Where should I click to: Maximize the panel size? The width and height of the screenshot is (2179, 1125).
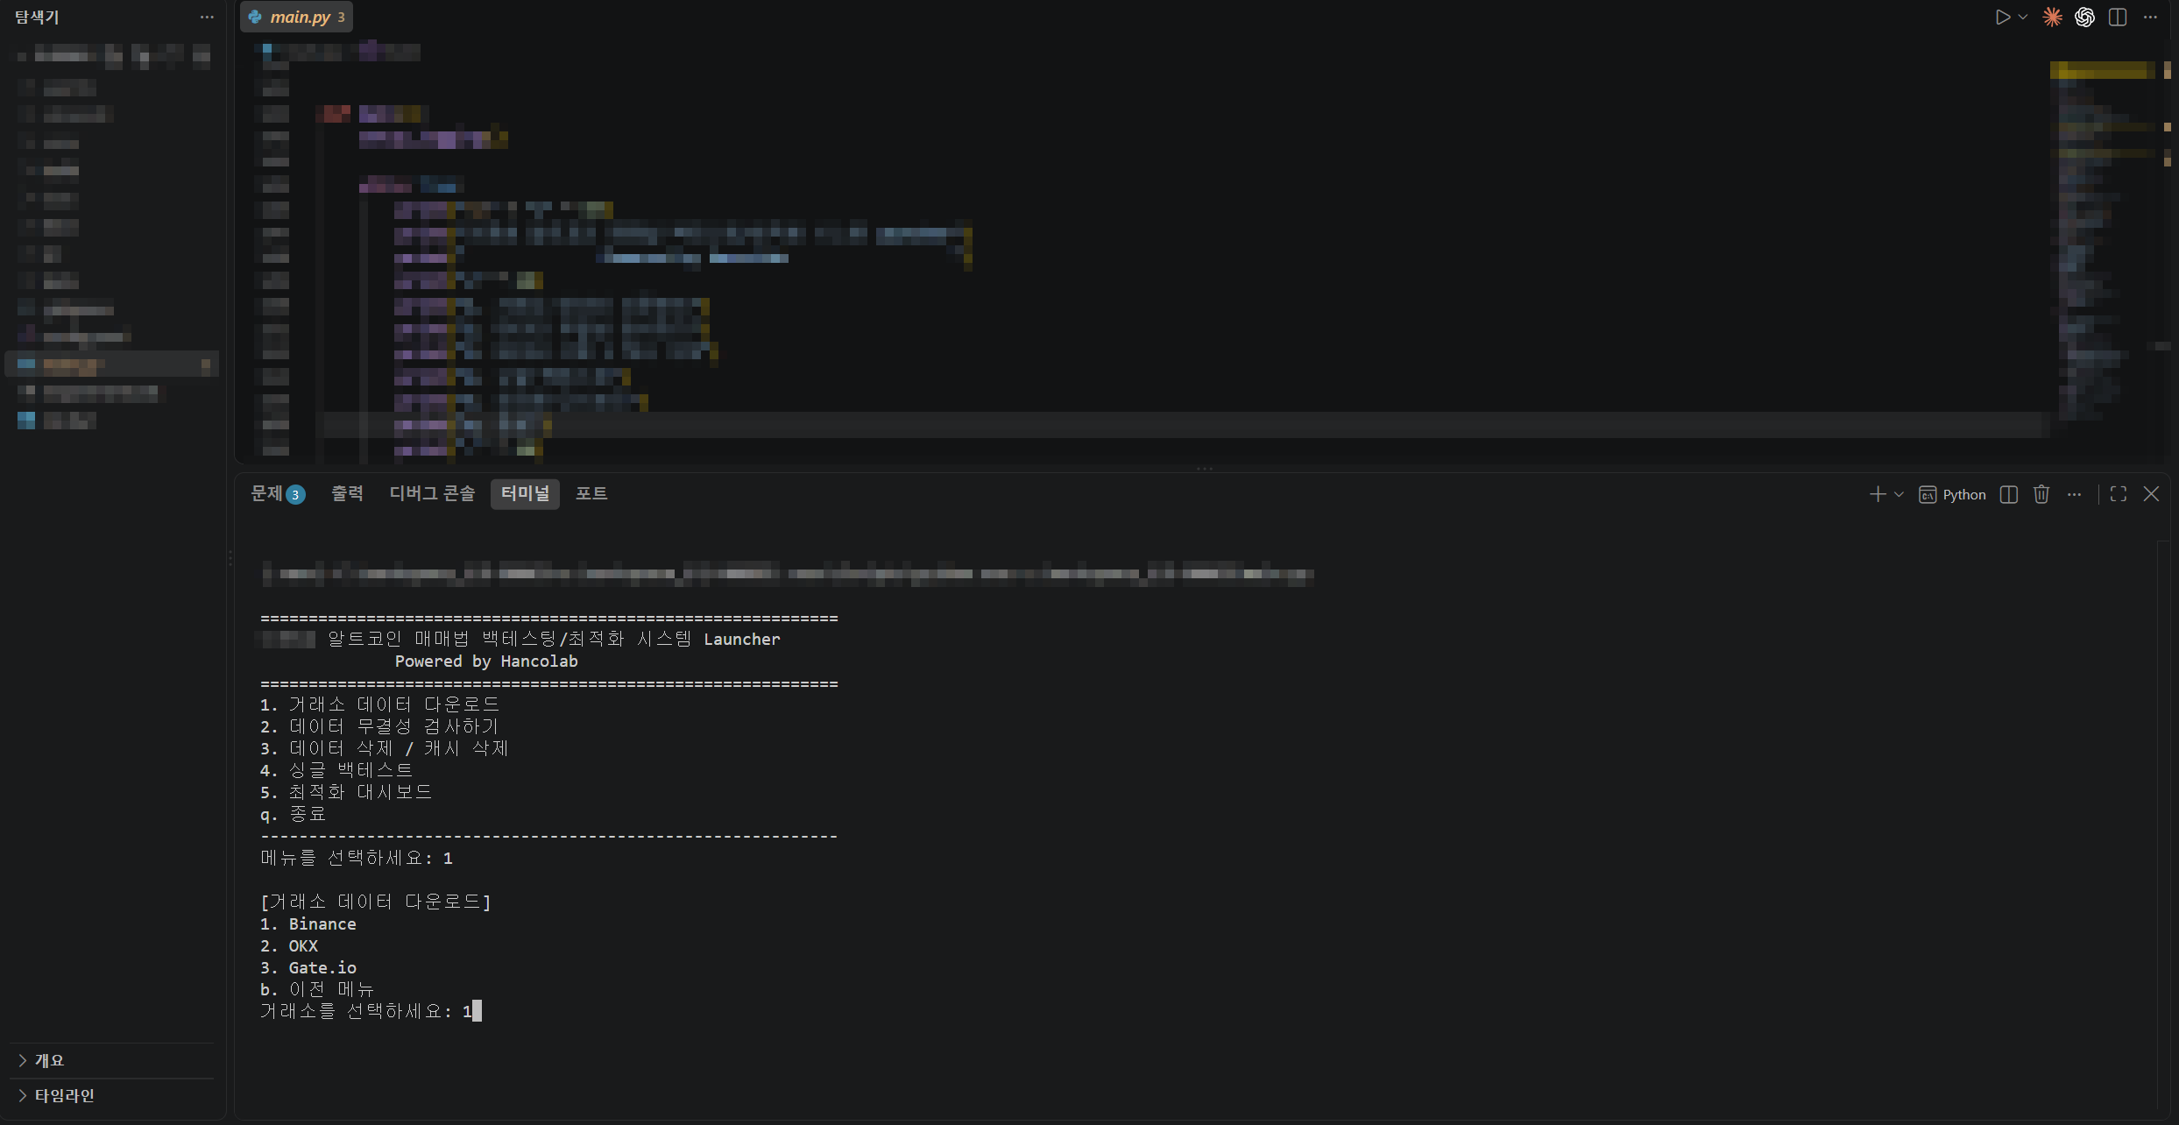2119,494
